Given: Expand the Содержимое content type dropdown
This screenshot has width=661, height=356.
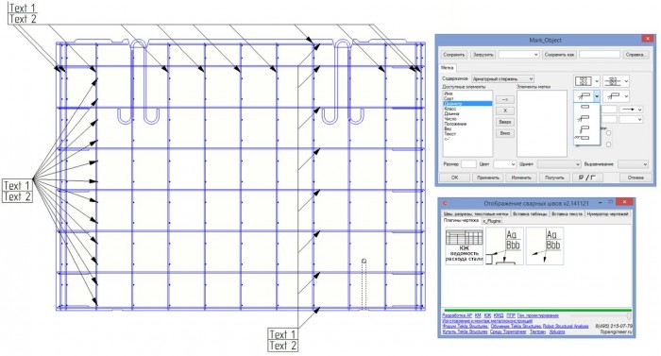Looking at the screenshot, I should tap(502, 79).
